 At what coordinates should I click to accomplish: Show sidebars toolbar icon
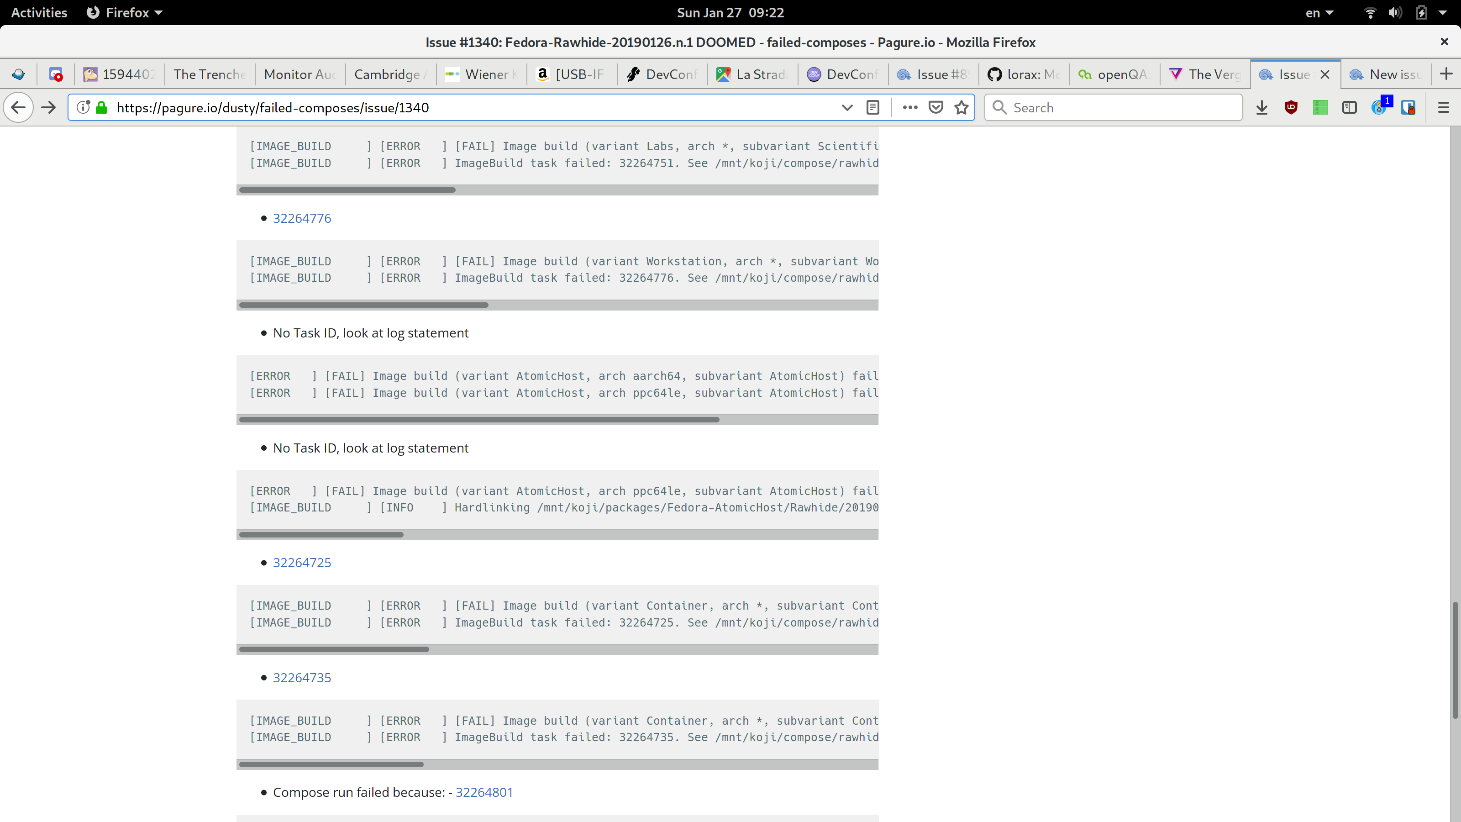(1349, 107)
